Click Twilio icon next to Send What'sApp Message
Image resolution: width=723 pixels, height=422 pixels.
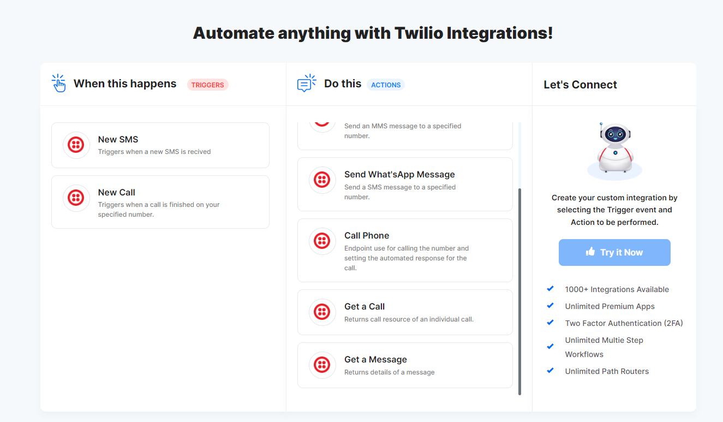[322, 180]
